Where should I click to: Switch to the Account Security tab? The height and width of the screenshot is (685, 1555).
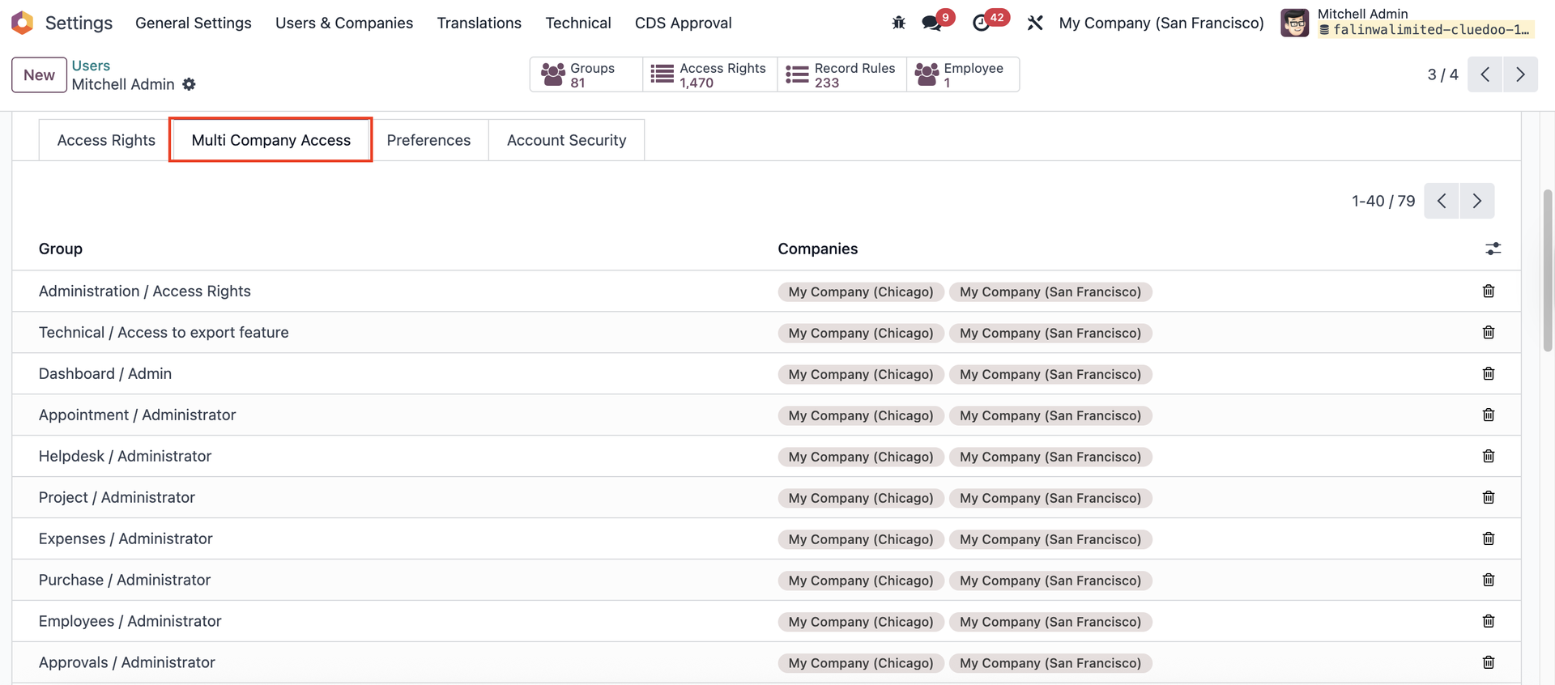pos(566,140)
